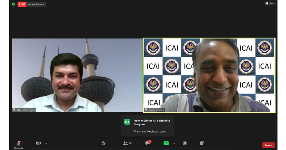The width and height of the screenshot is (286, 150).
Task: Click the pin icon beside Meghdoot Jajoo
Action: 14,110
